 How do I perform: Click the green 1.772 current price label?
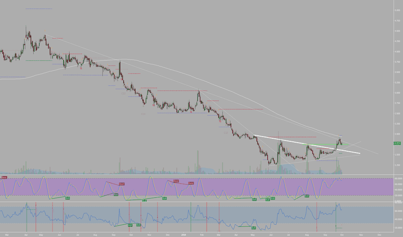pyautogui.click(x=397, y=143)
